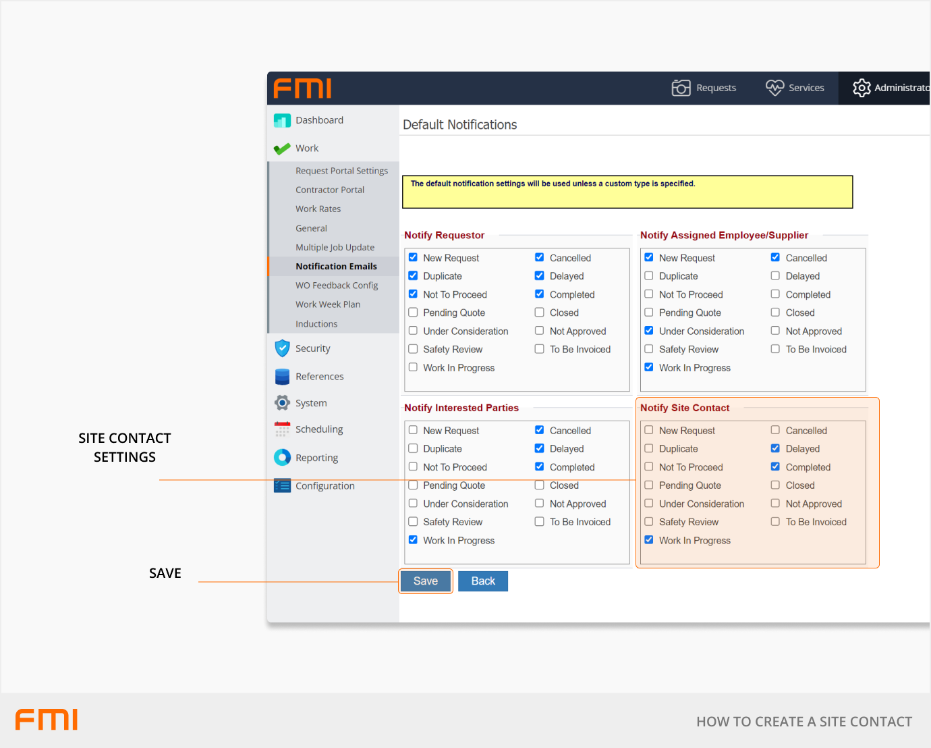Uncheck Delayed under Notify Site Contact
This screenshot has height=748, width=931.
pyautogui.click(x=775, y=448)
